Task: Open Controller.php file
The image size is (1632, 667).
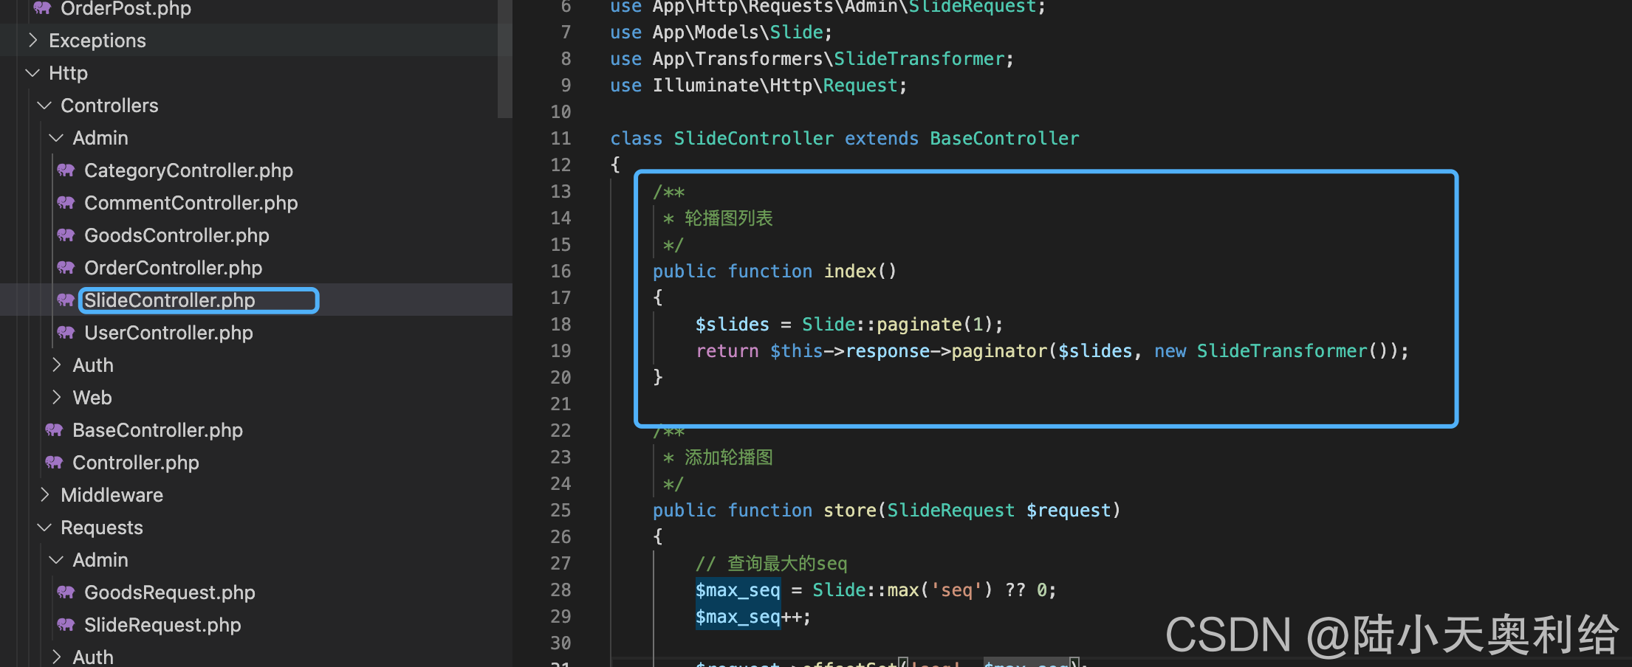Action: point(136,463)
